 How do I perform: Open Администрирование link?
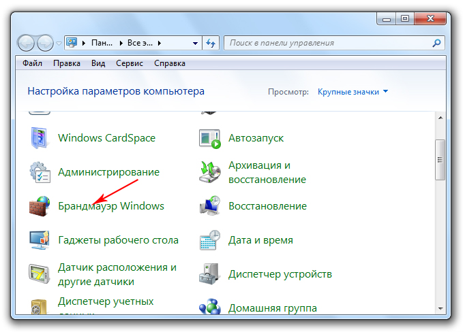pyautogui.click(x=109, y=172)
